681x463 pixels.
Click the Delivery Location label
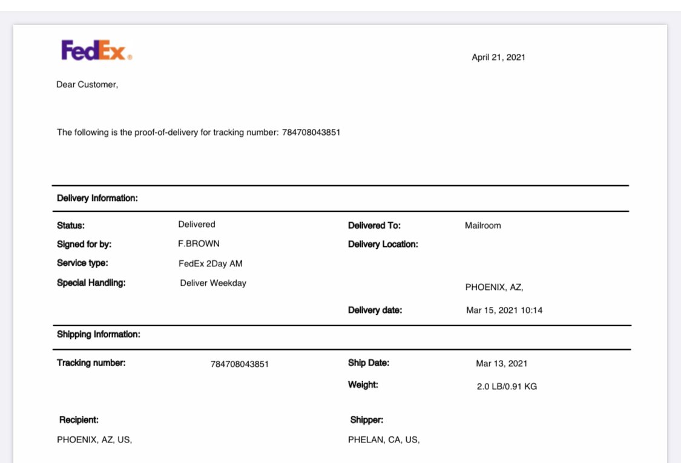(x=383, y=244)
